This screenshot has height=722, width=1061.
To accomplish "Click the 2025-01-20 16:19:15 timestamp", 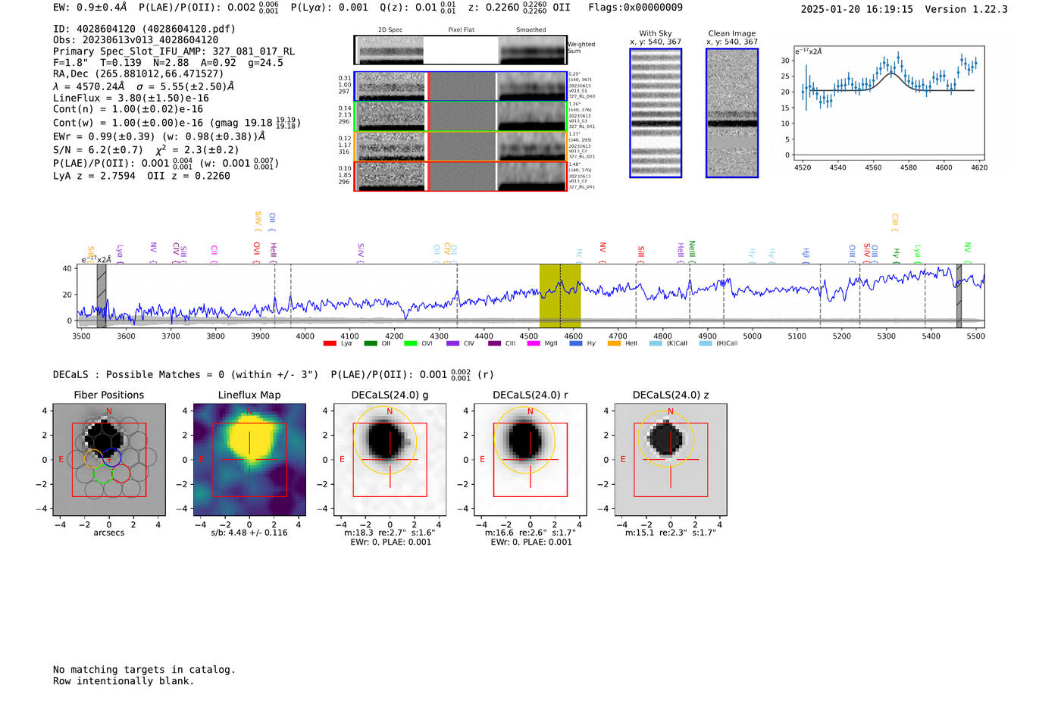I will (856, 9).
